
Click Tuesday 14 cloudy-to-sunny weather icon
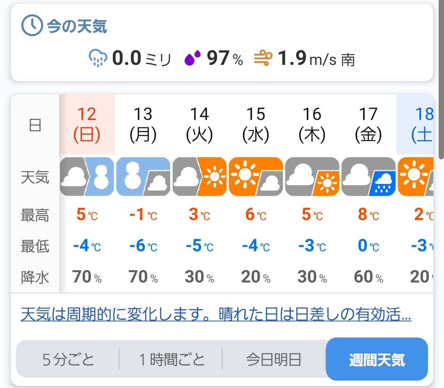(x=199, y=177)
